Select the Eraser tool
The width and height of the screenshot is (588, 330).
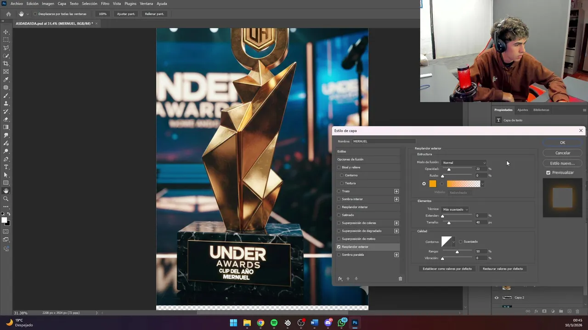click(x=6, y=120)
